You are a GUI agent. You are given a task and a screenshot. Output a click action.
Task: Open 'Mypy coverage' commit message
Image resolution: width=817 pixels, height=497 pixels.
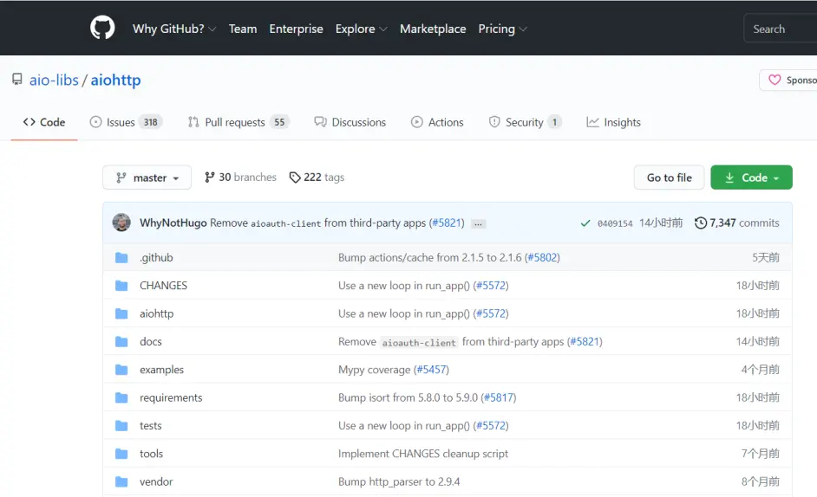(x=374, y=370)
